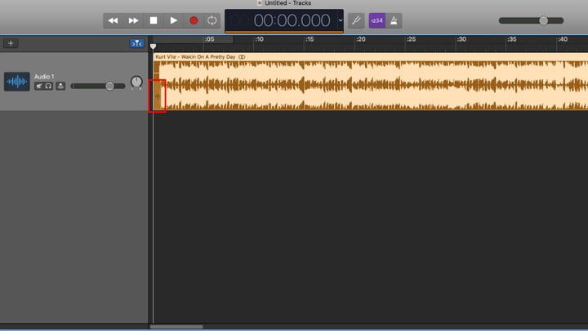Open the tuner with tuning fork icon
Viewport: 588px width, 331px height.
356,20
